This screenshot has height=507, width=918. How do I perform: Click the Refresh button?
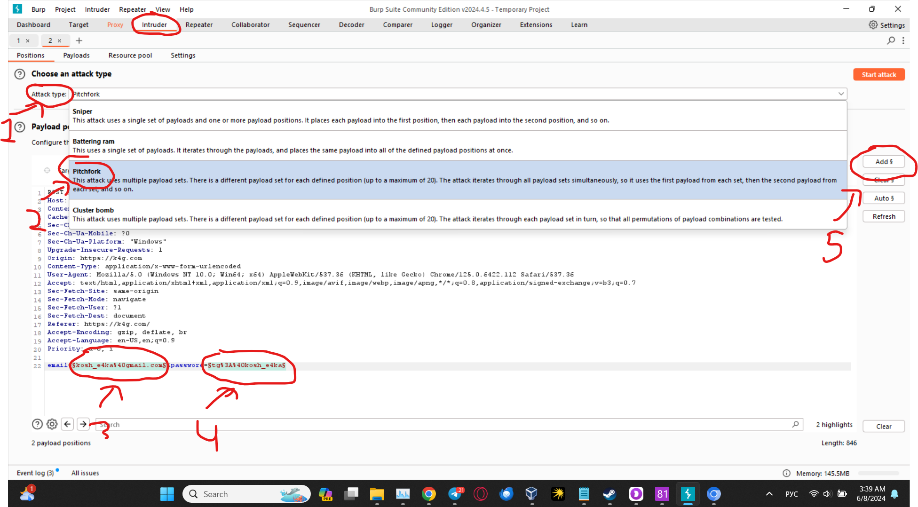(884, 217)
